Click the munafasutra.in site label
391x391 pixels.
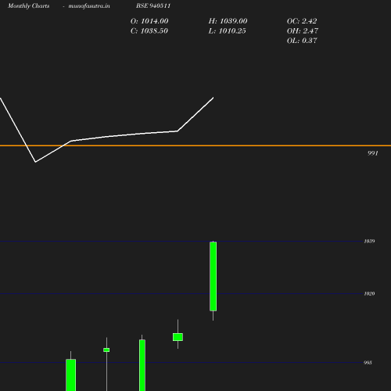(89, 6)
